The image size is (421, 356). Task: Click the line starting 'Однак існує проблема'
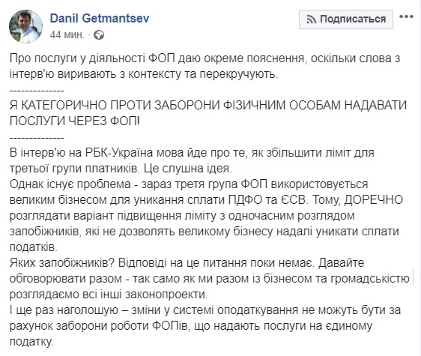point(189,184)
